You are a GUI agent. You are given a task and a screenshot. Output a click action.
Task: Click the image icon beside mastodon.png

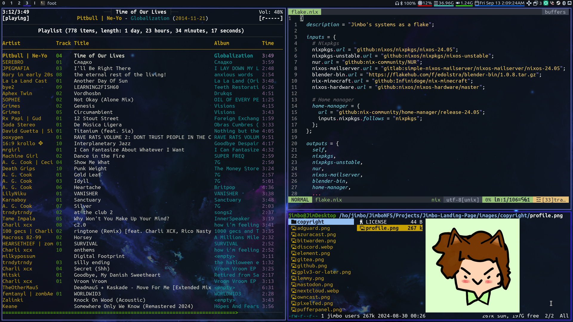(x=294, y=284)
